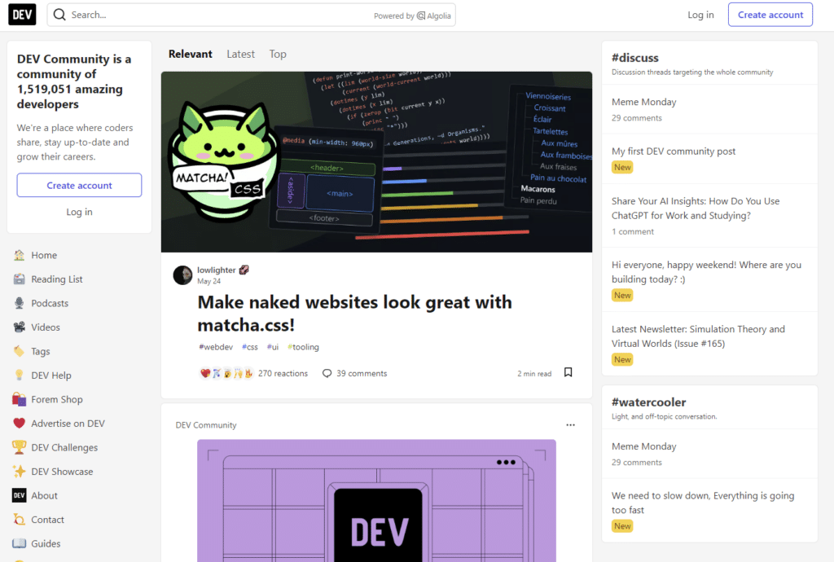Open the Meme Monday discussion thread
This screenshot has width=834, height=562.
(643, 101)
